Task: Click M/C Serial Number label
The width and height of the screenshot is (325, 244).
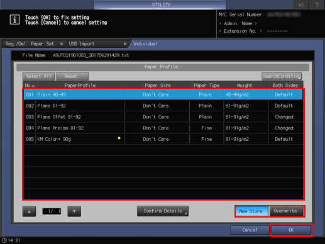Action: [x=241, y=14]
